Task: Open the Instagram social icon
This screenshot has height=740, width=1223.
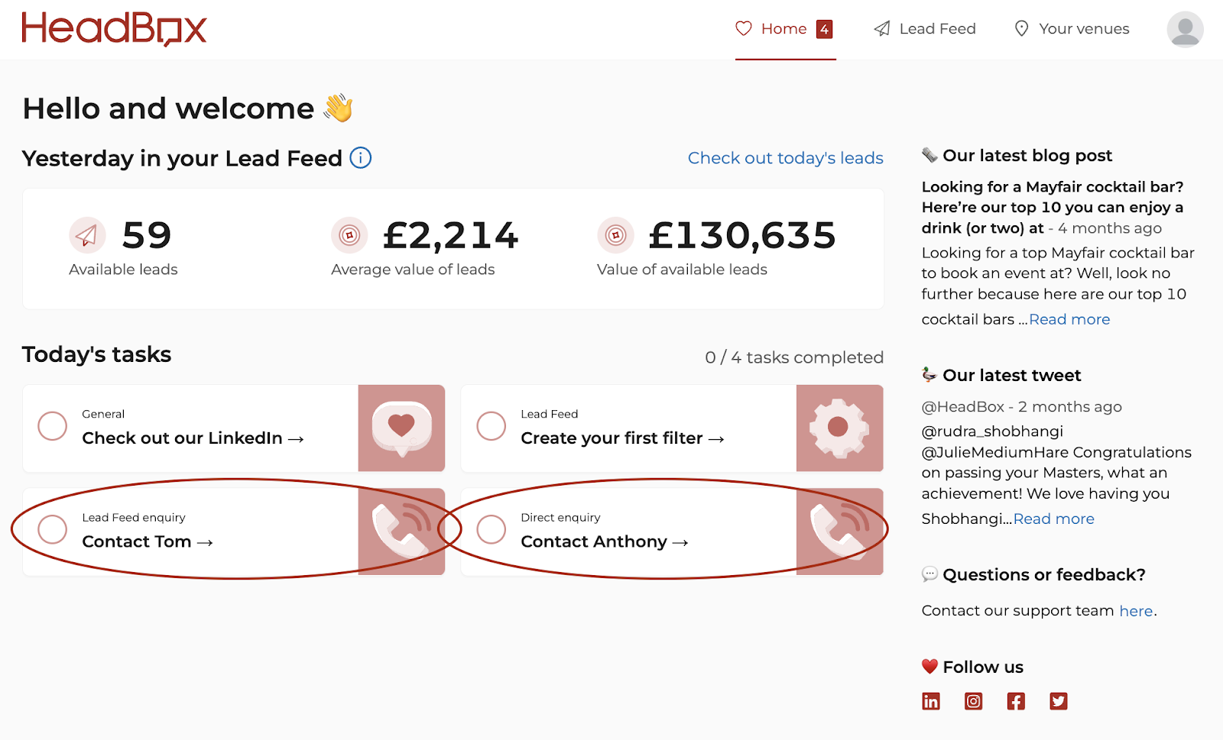Action: coord(973,701)
